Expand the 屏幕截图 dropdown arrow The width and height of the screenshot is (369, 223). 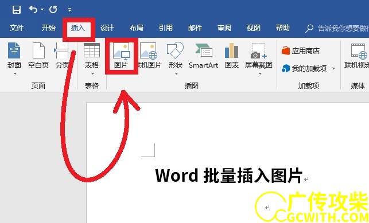coord(260,73)
